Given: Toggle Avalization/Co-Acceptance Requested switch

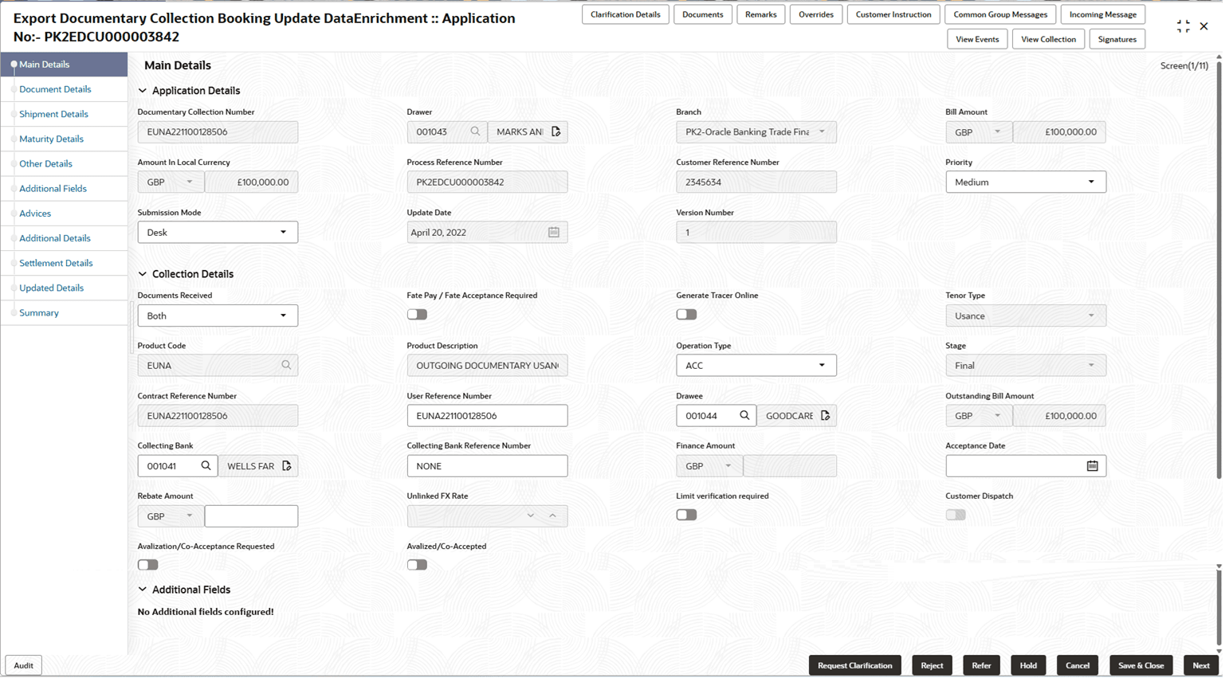Looking at the screenshot, I should [x=147, y=565].
